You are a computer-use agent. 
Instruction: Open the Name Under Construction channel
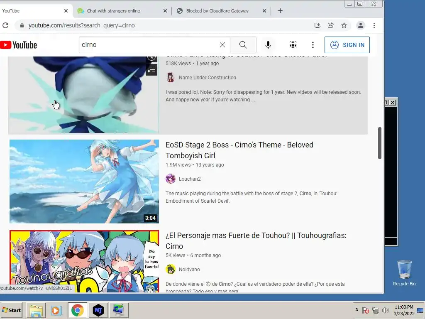click(208, 78)
